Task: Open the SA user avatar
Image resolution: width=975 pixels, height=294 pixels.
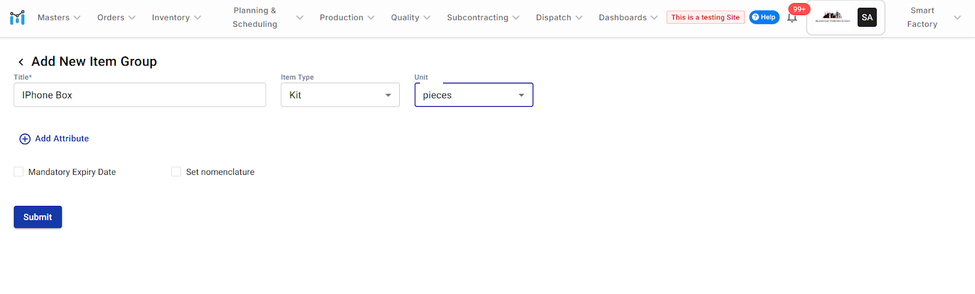Action: coord(867,18)
